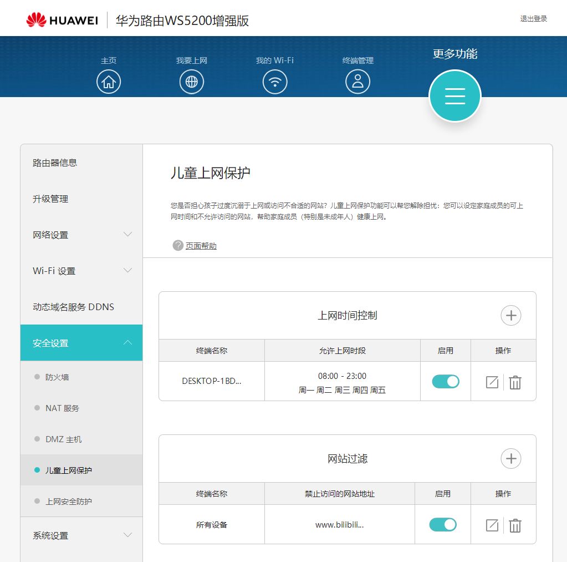Expand the Wi-Fi 设置 chevron

click(127, 270)
